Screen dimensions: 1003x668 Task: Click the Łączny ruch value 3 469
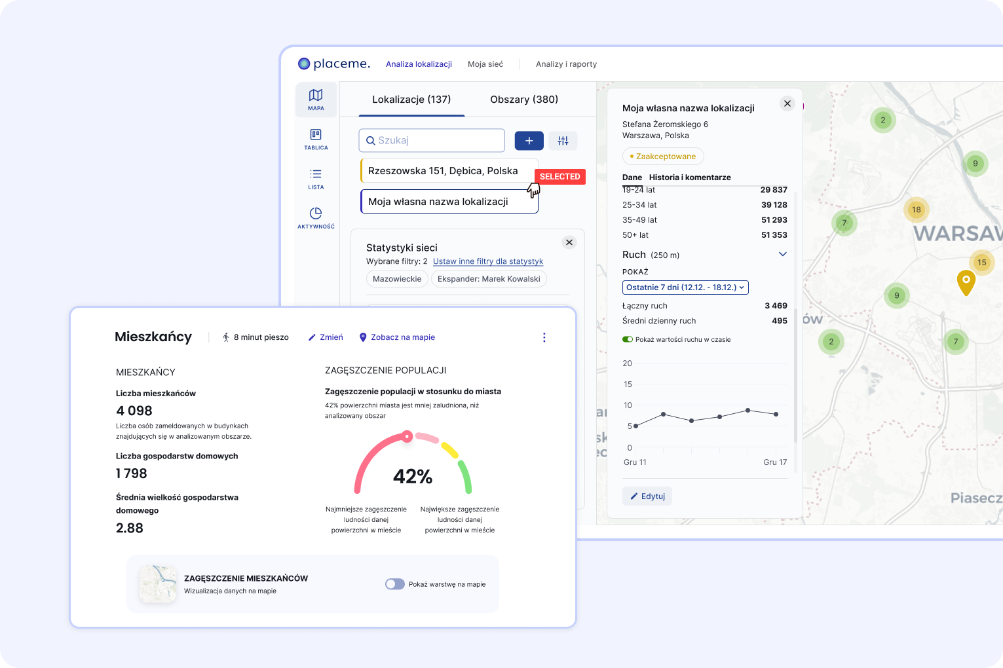[776, 306]
